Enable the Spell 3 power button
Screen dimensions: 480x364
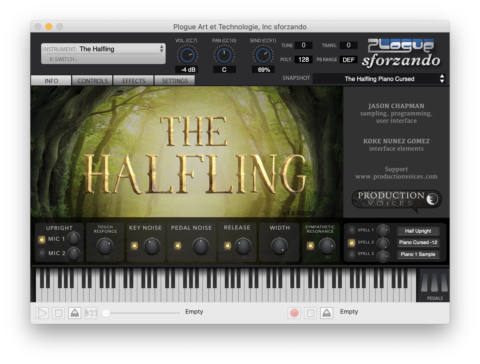[x=352, y=254]
